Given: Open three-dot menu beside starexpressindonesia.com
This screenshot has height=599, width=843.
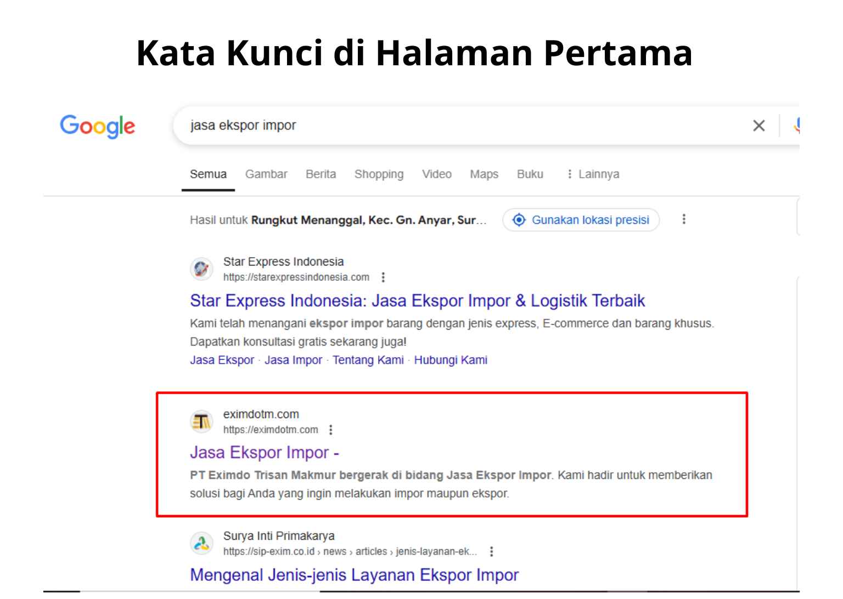Looking at the screenshot, I should point(383,278).
